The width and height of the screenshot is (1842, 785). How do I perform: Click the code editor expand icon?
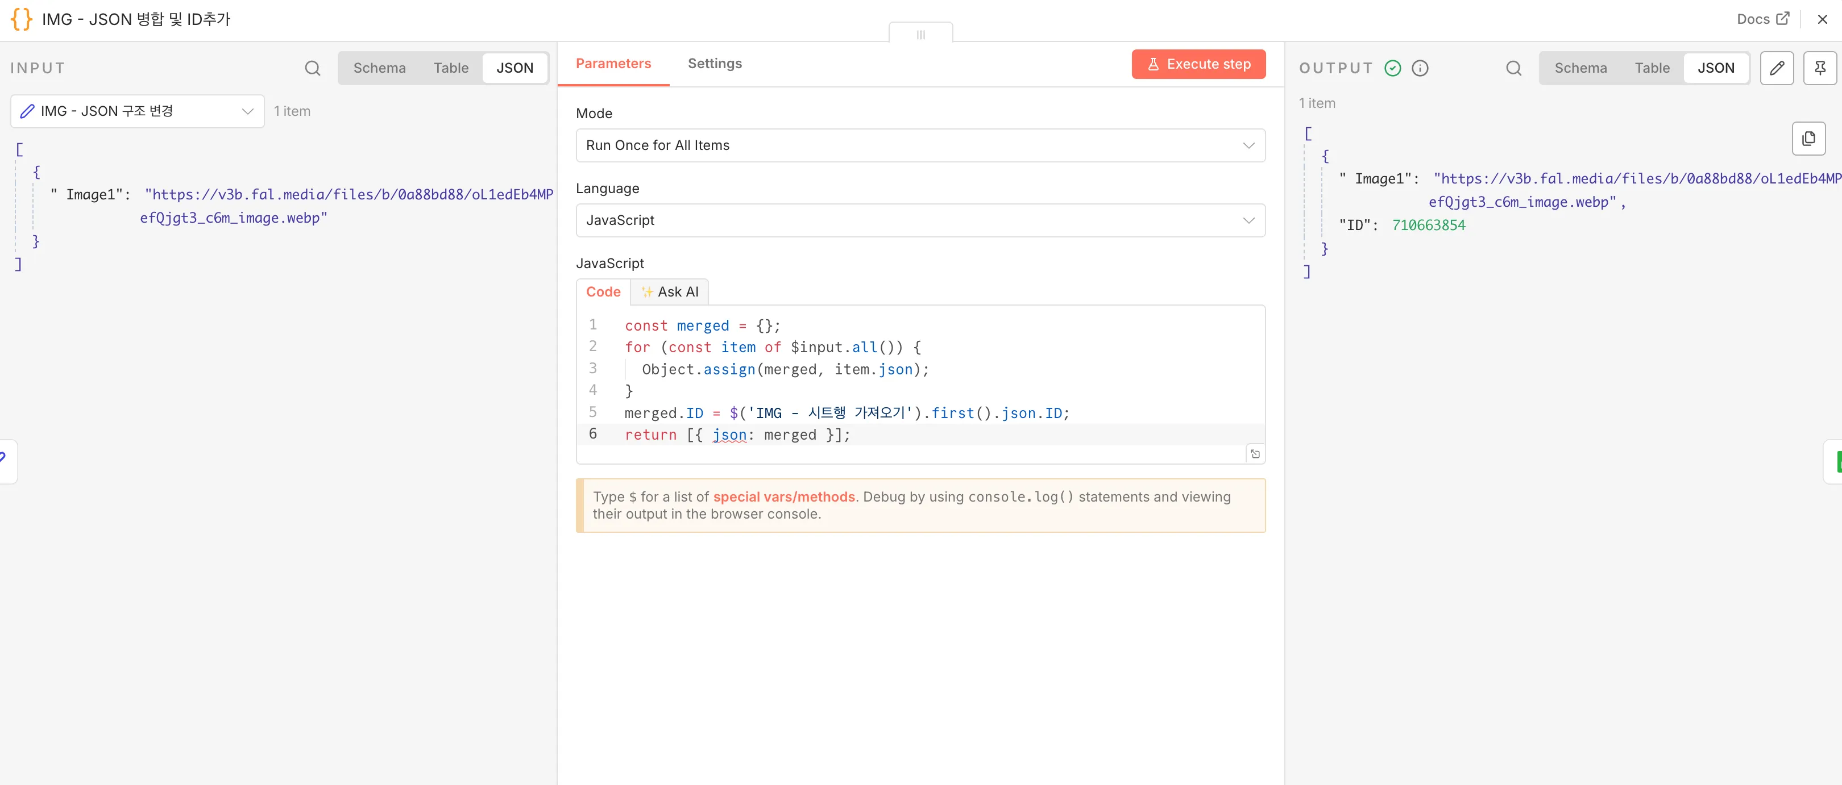(1254, 454)
